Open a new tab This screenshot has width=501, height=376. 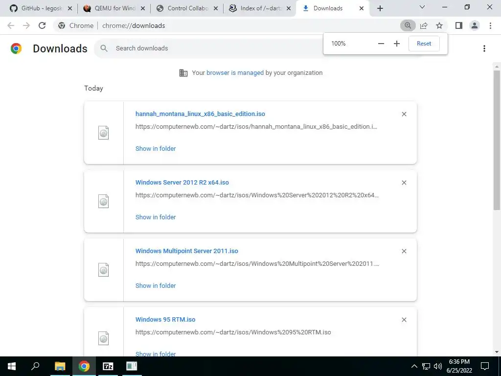coord(380,8)
